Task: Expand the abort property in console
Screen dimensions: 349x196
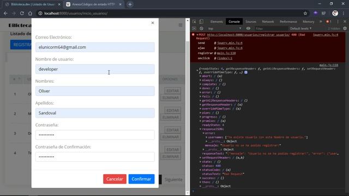Action: click(x=200, y=76)
